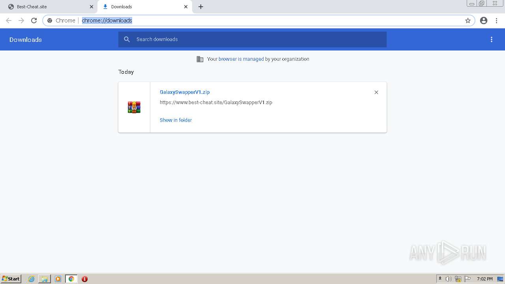Open Windows Explorer from the taskbar
Viewport: 505px width, 284px height.
click(x=45, y=279)
